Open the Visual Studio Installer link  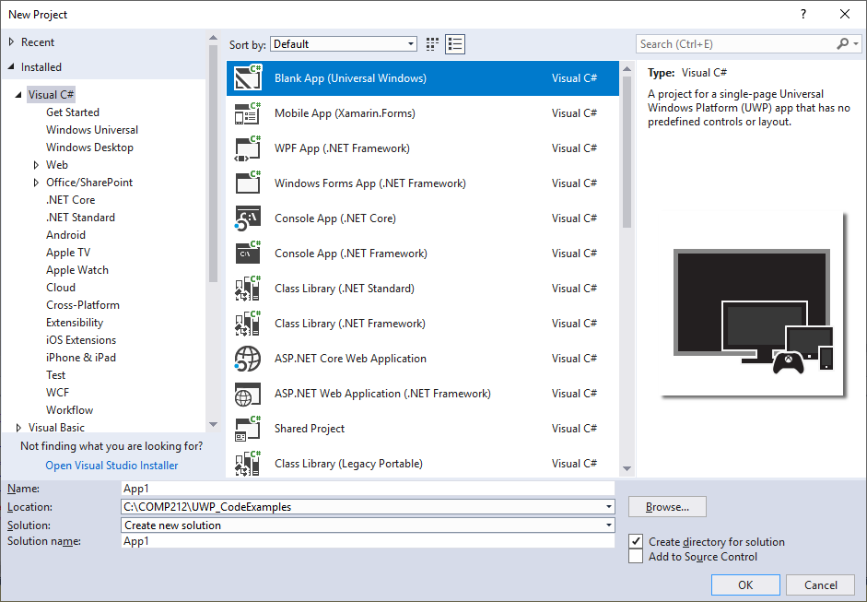click(x=111, y=465)
